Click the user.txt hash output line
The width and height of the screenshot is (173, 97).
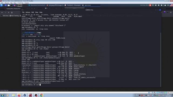pos(36,83)
